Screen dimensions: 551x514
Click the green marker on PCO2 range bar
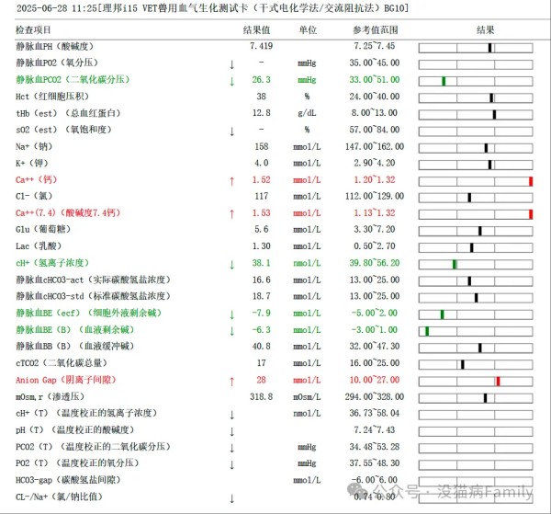pyautogui.click(x=444, y=81)
